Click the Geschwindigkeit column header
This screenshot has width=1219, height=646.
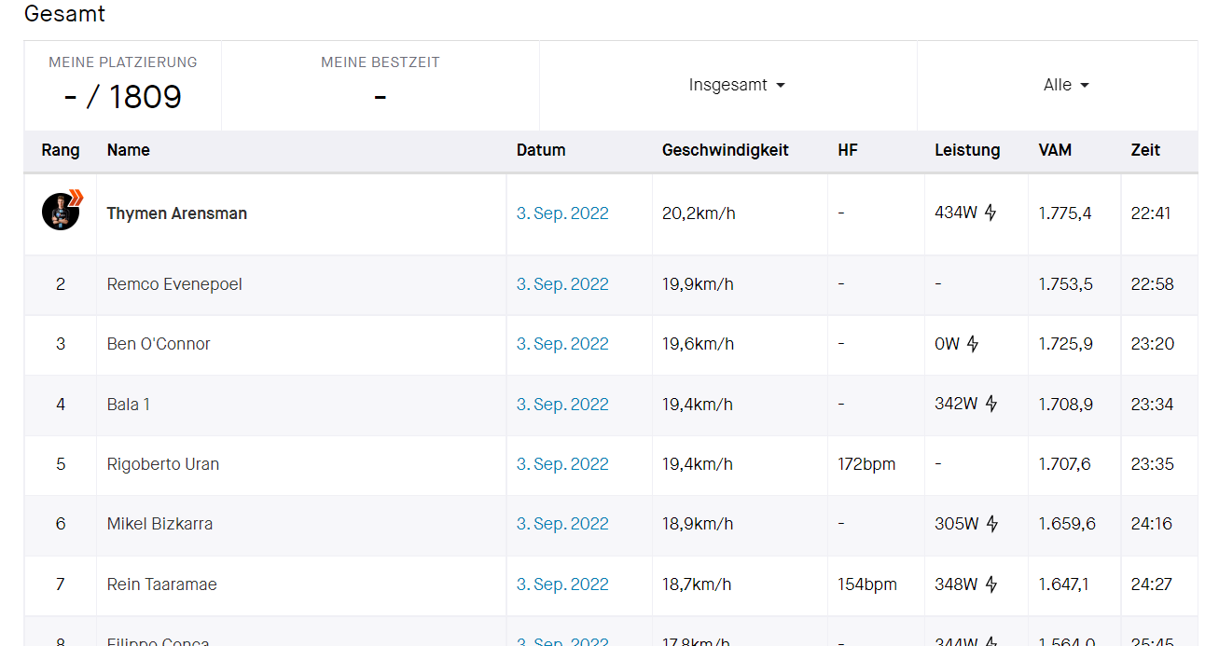[x=725, y=150]
